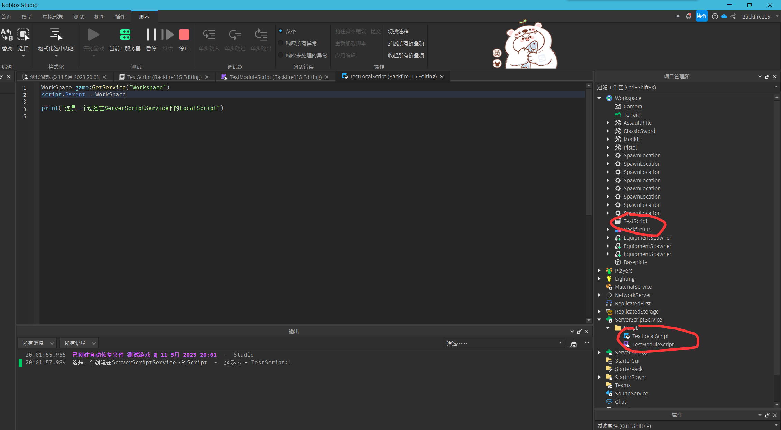The image size is (781, 430).
Task: Collapse the ribbon with the caret icon
Action: [678, 16]
